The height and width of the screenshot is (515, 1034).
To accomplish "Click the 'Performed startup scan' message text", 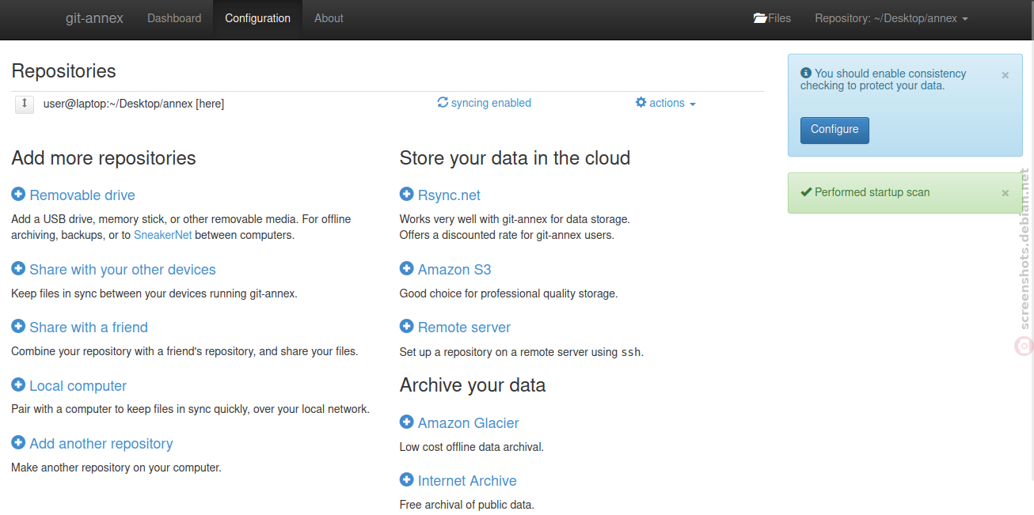I will point(872,192).
